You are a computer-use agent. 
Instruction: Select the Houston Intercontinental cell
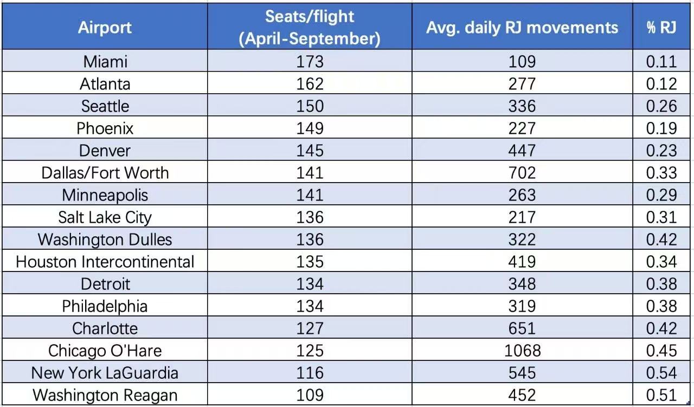coord(105,261)
